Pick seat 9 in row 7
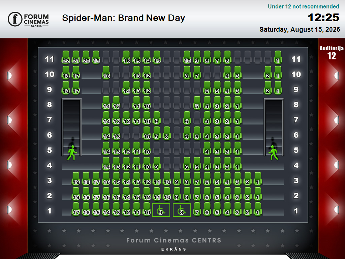The width and height of the screenshot is (345, 259). [157, 118]
